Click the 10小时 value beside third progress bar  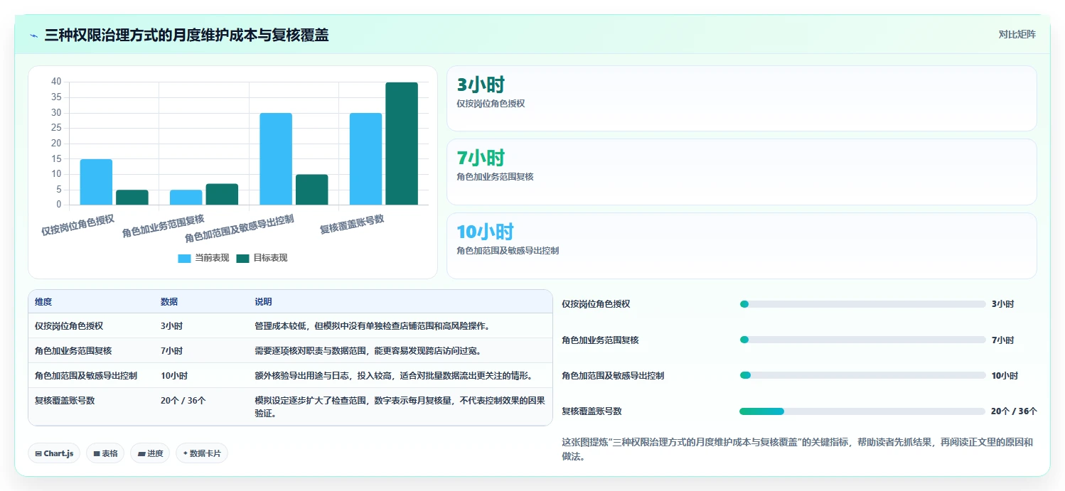tap(1005, 375)
